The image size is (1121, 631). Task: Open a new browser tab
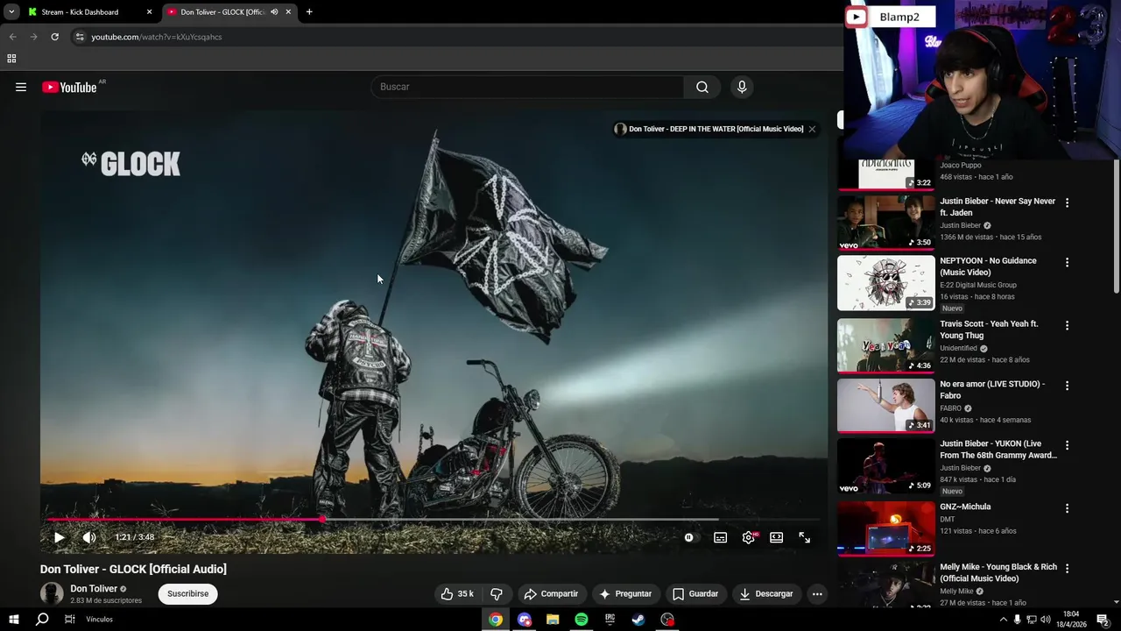309,12
